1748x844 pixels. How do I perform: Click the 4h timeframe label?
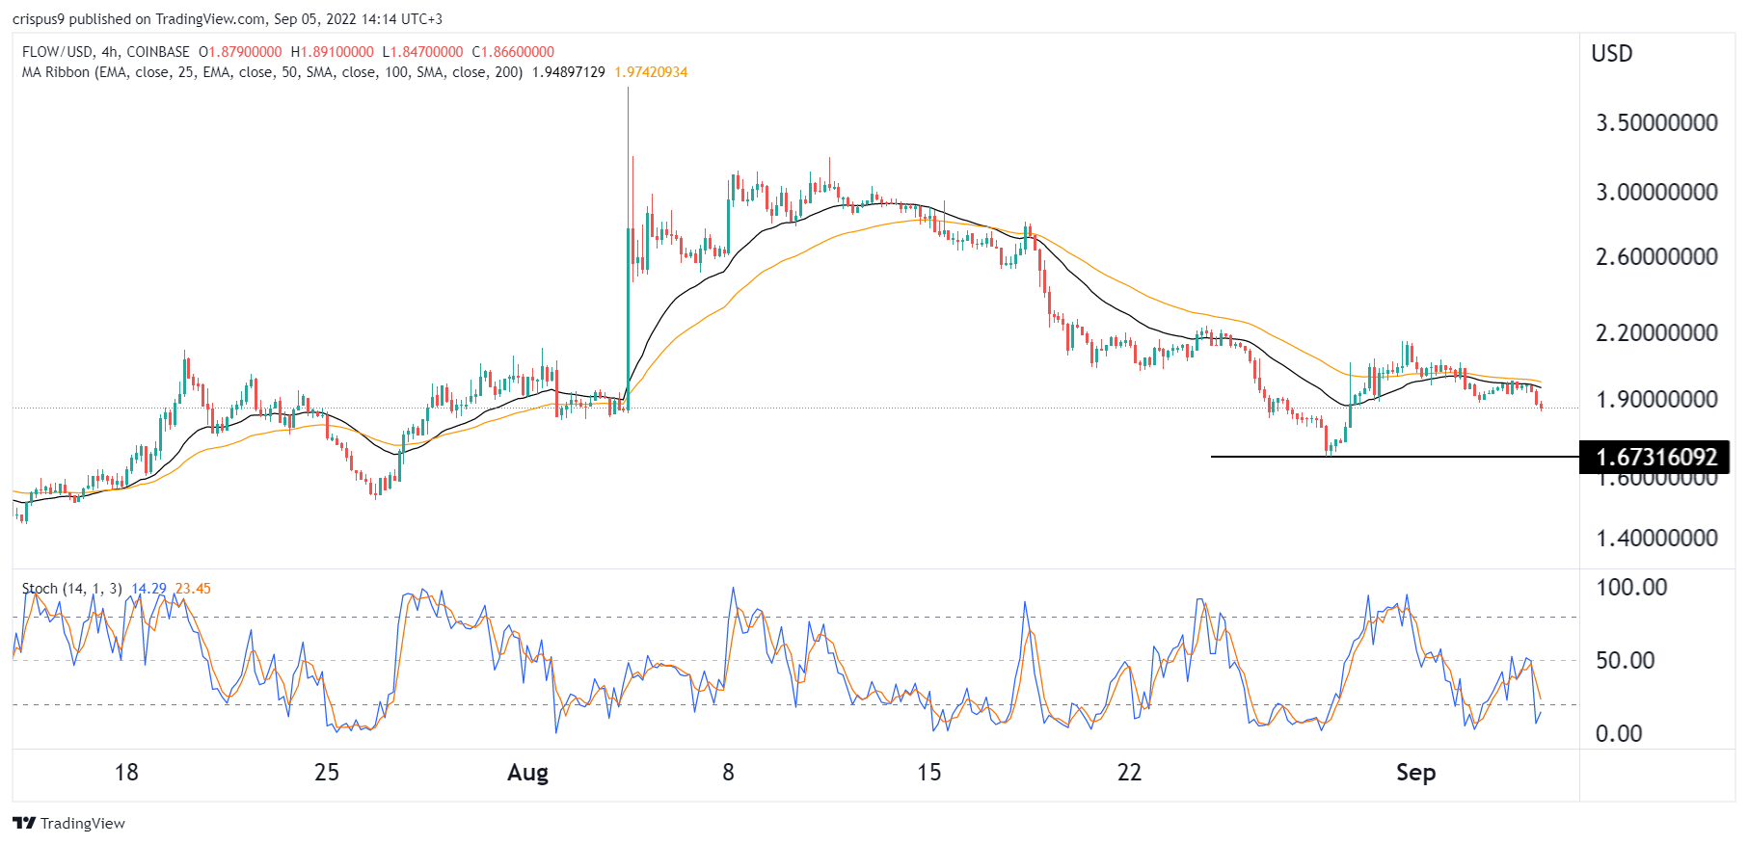[x=109, y=52]
